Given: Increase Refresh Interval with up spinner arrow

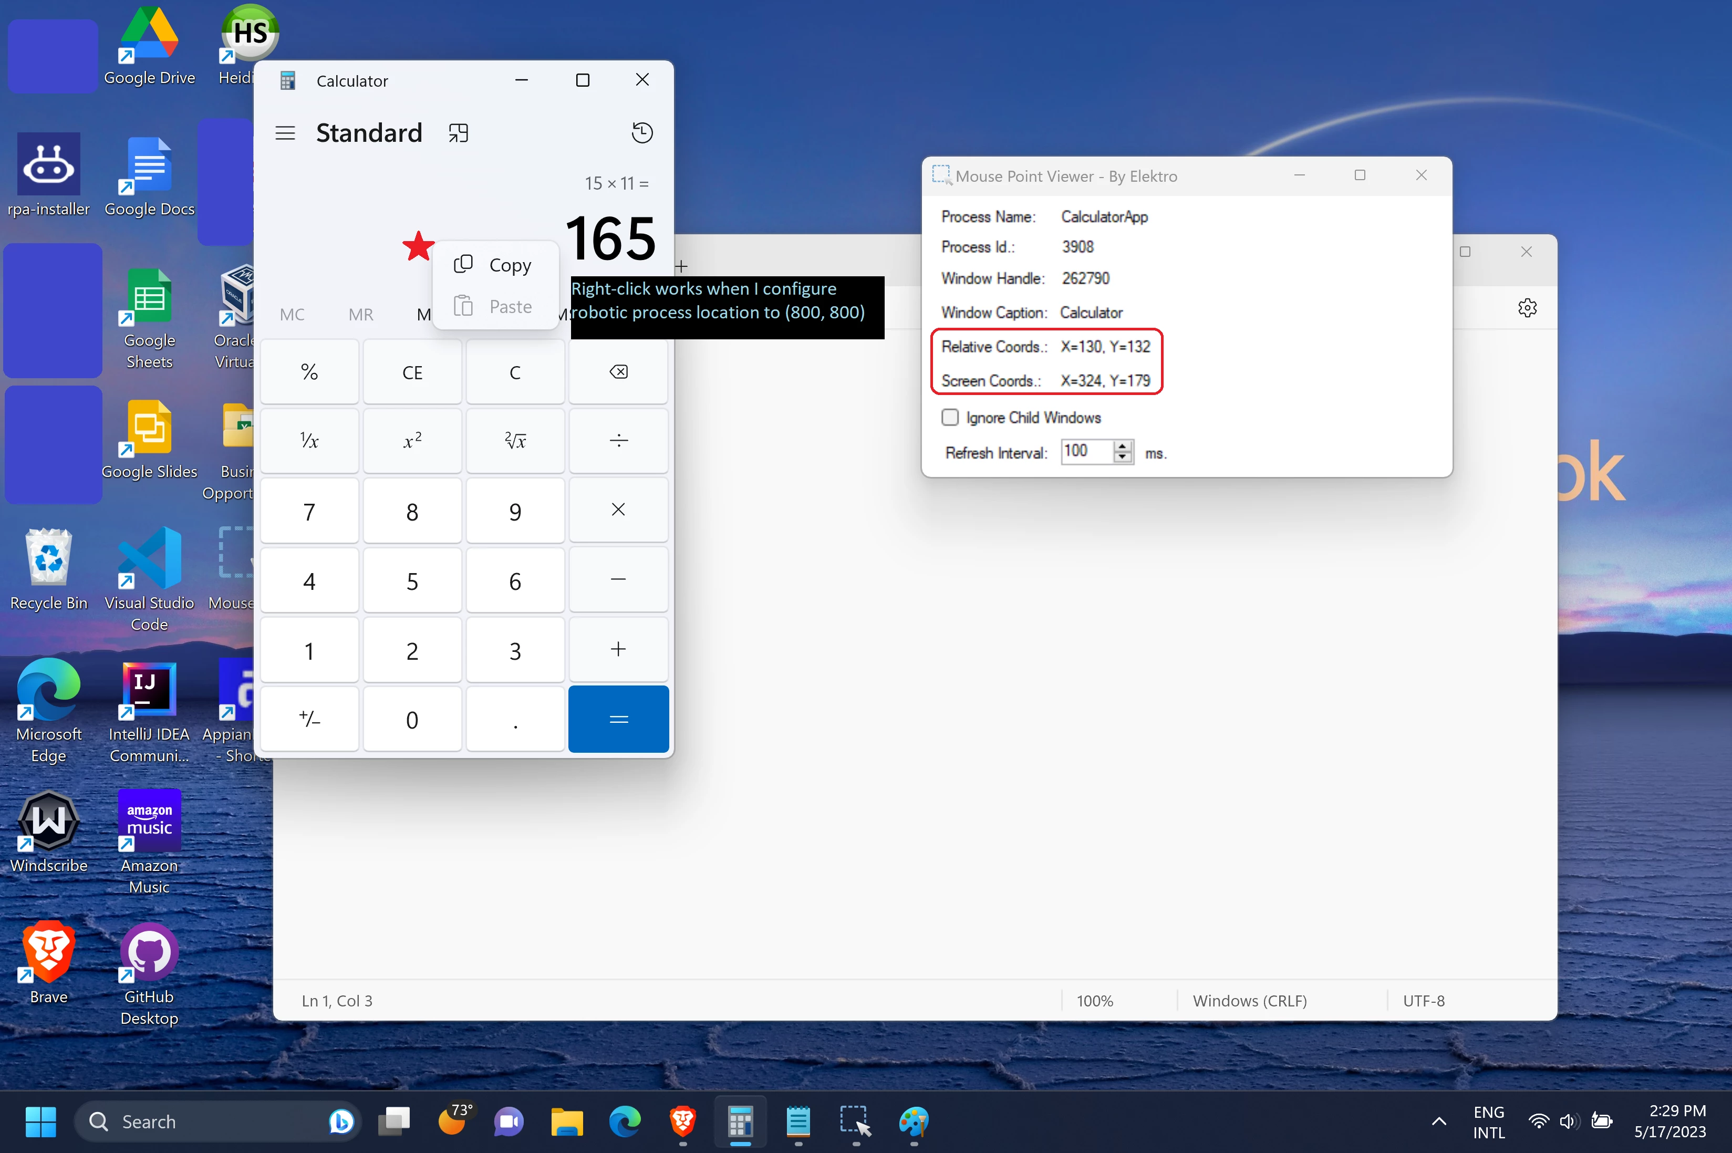Looking at the screenshot, I should coord(1123,445).
